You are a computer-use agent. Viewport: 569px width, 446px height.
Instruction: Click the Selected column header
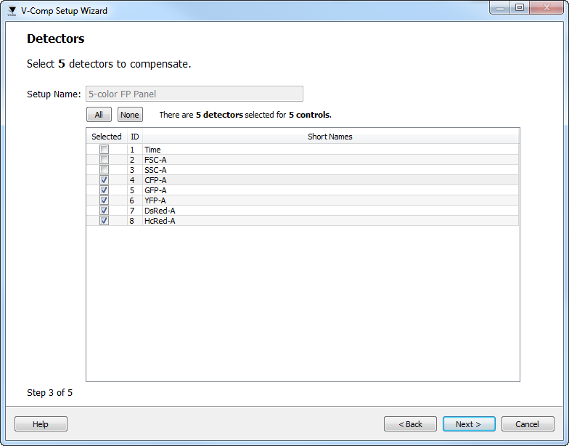[107, 137]
